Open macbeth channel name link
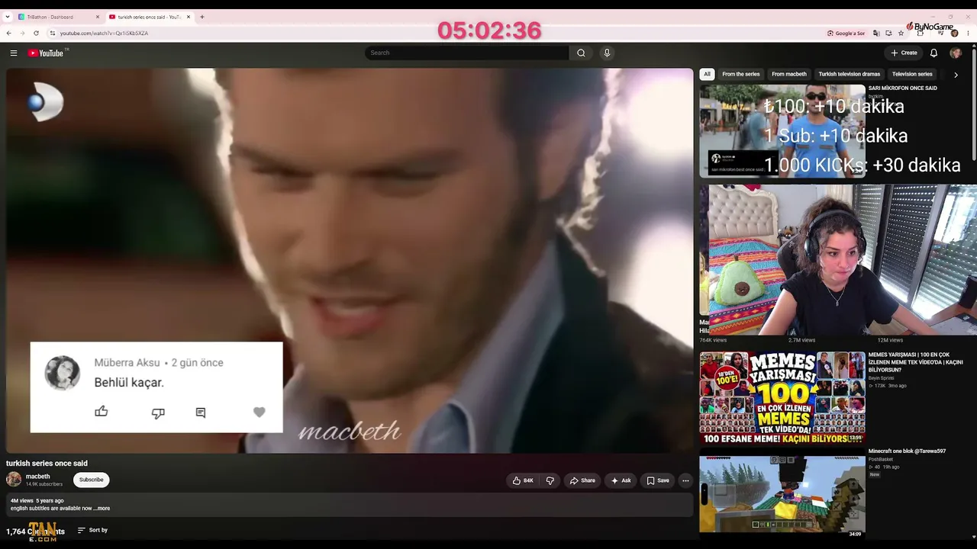 [38, 477]
